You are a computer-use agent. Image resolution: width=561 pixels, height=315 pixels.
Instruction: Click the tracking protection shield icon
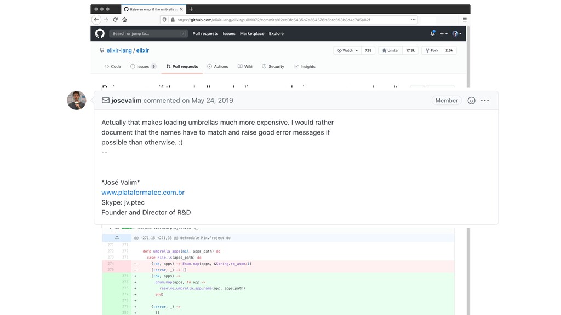pyautogui.click(x=164, y=20)
